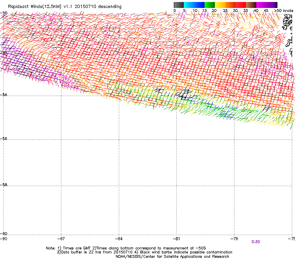The height and width of the screenshot is (259, 295).
Task: Click the latitude label '-54'
Action: (x=4, y=94)
